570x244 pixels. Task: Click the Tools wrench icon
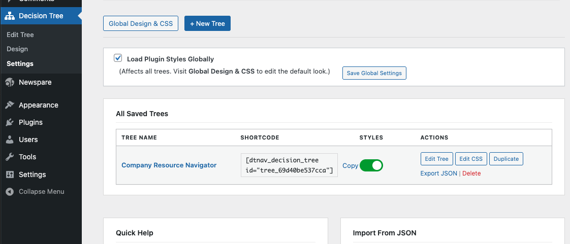point(10,157)
